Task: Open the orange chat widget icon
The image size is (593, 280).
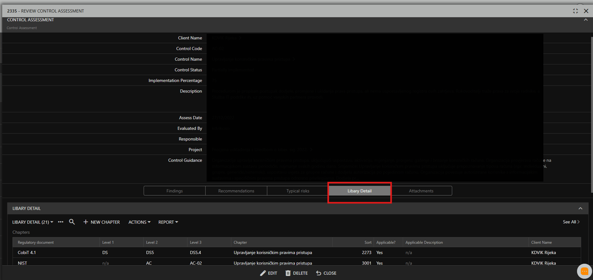Action: [x=584, y=271]
